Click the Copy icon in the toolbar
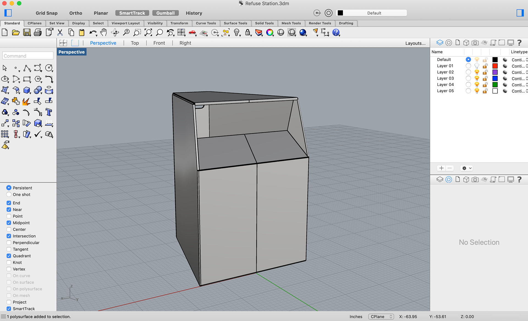Screen dimensions: 528x321 (71, 32)
